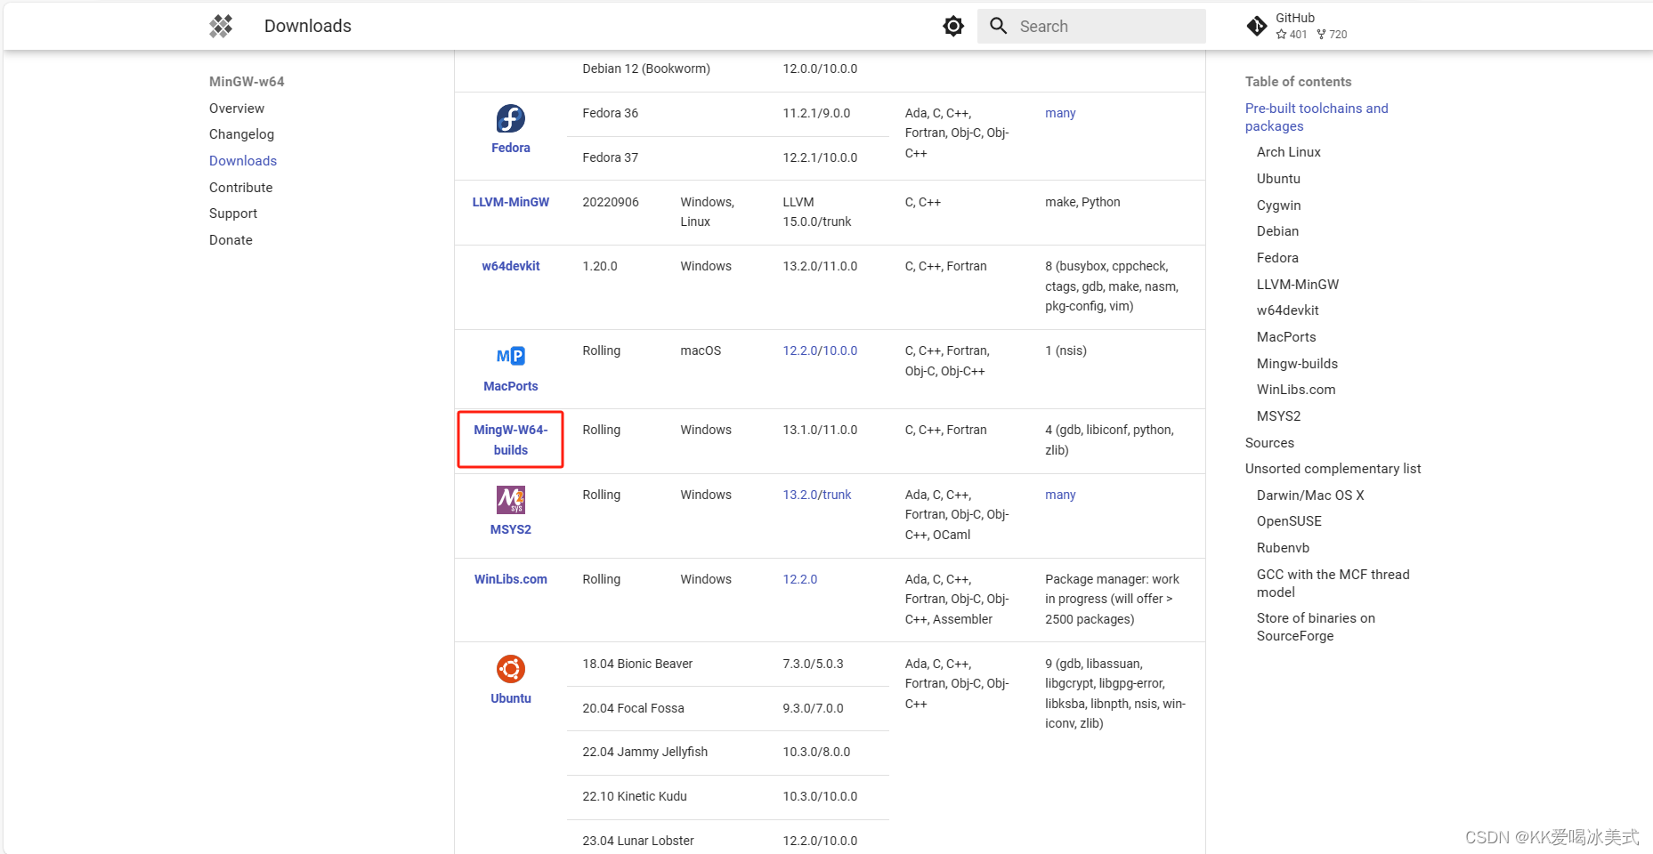Open Changelog in left sidebar
This screenshot has width=1653, height=854.
click(x=241, y=134)
